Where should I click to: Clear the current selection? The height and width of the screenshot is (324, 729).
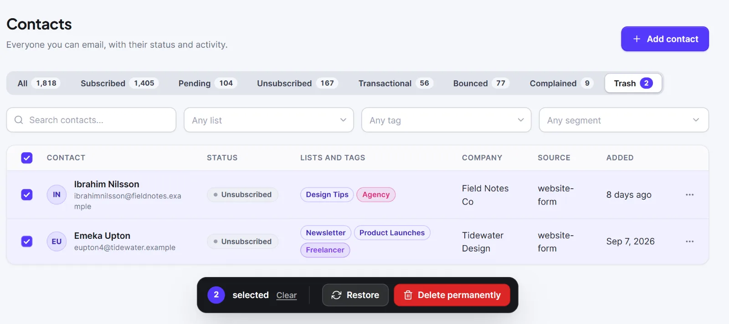[x=287, y=295]
